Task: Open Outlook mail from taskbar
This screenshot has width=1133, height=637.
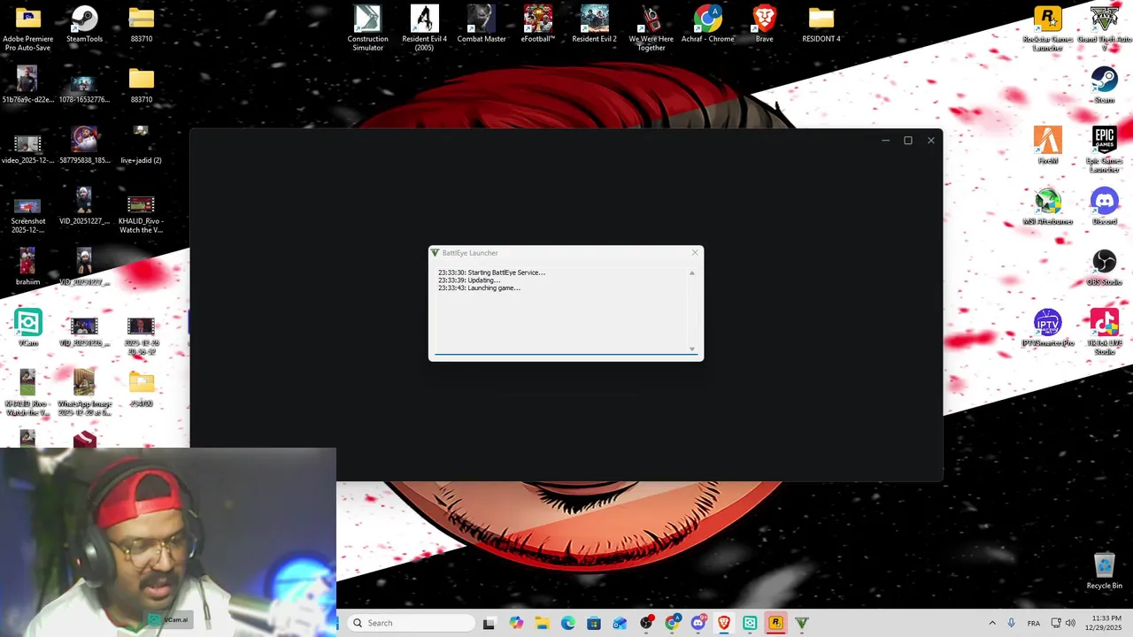Action: click(620, 623)
